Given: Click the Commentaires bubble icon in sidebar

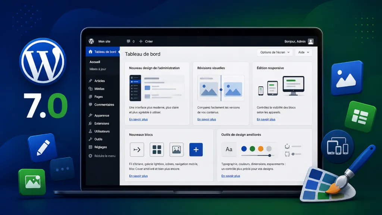Looking at the screenshot, I should pyautogui.click(x=90, y=105).
